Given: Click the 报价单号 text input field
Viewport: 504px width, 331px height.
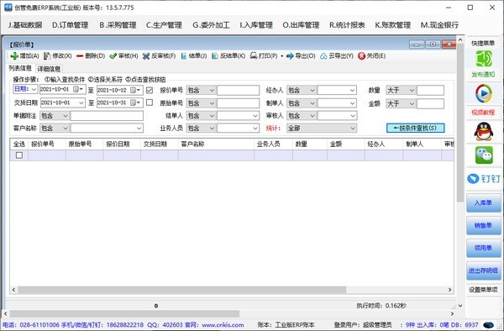Looking at the screenshot, I should 239,90.
